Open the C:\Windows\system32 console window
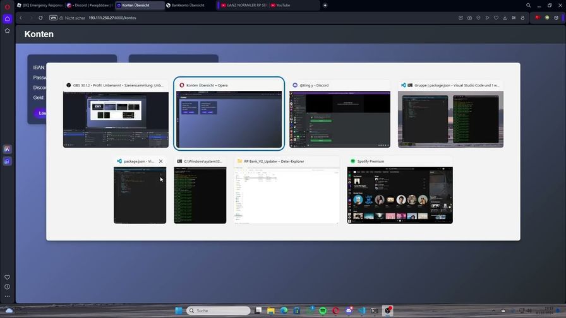 [x=200, y=191]
